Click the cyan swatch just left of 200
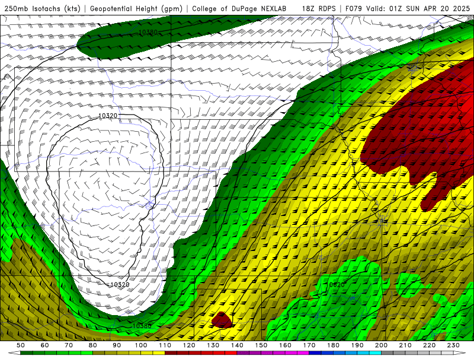Screen dimensions: 474x356 (375, 353)
